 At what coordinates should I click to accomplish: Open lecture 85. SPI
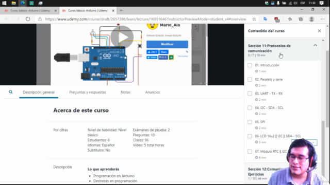tap(260, 122)
